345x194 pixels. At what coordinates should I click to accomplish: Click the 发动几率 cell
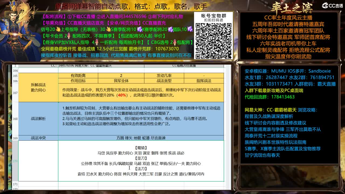click(164, 76)
